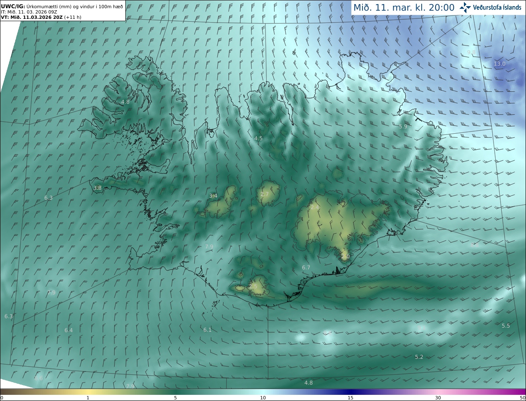Click the 5.2 value label on the map
The width and height of the screenshot is (526, 401).
point(419,357)
